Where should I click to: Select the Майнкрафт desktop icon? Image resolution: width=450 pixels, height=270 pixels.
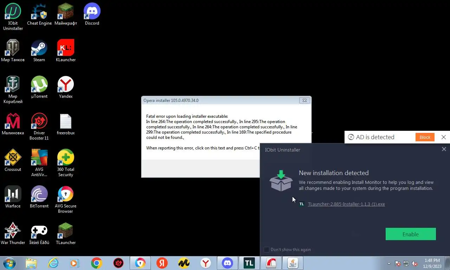pos(66,14)
